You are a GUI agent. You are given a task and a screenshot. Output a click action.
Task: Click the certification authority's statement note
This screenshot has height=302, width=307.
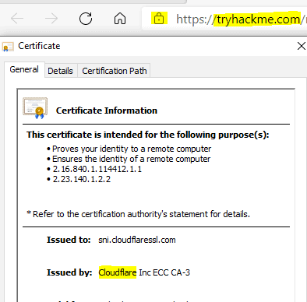coord(139,214)
